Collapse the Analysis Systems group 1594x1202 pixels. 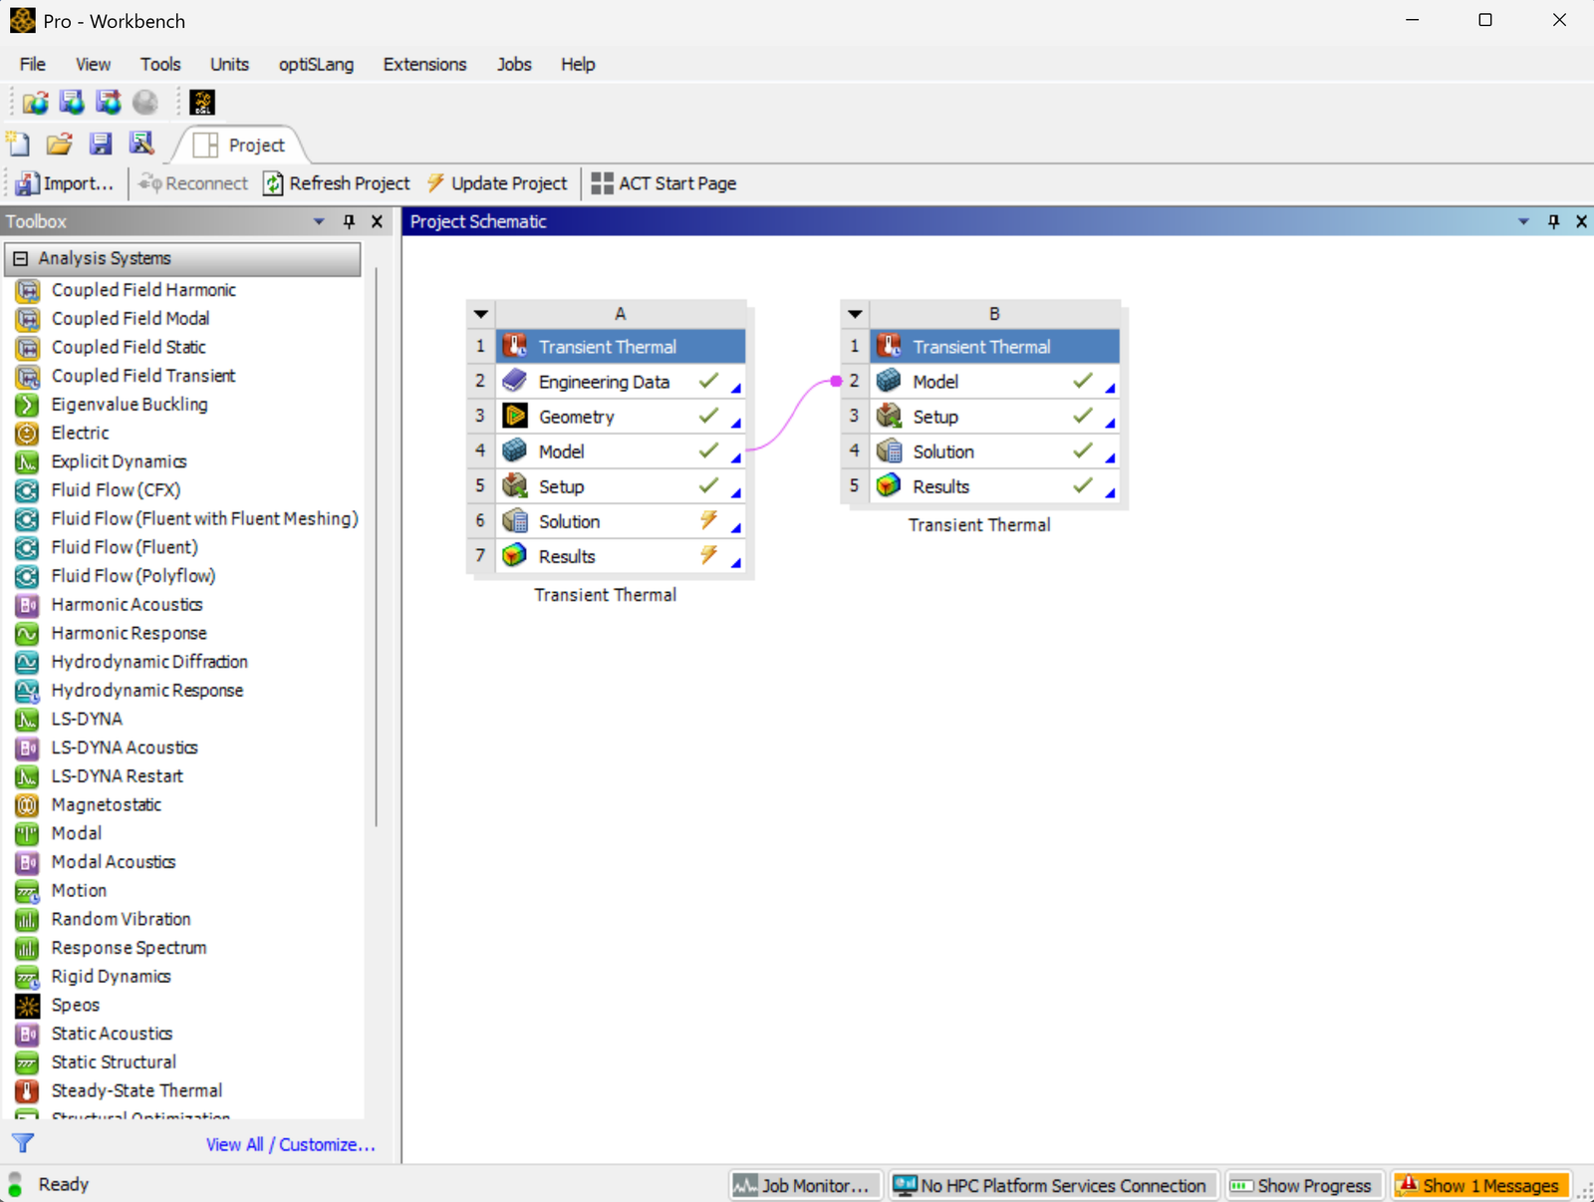pyautogui.click(x=20, y=258)
